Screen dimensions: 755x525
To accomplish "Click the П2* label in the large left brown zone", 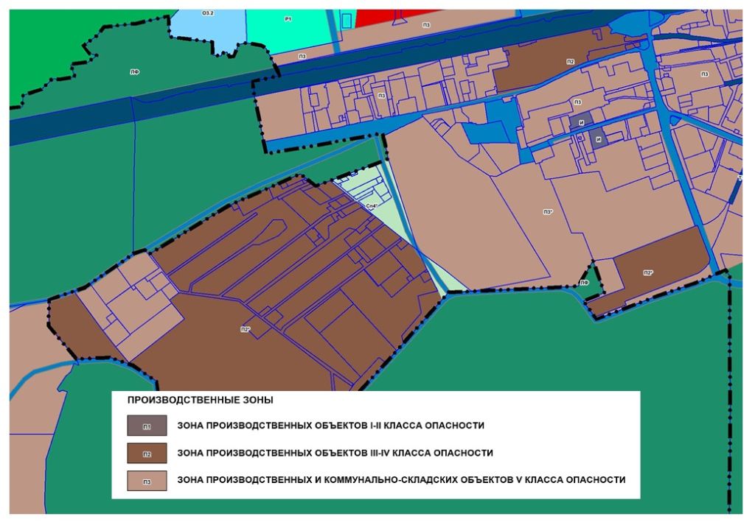I will coord(246,329).
